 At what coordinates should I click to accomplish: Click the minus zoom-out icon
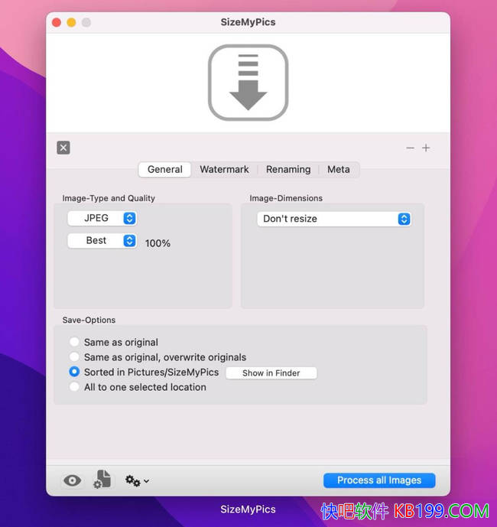(x=411, y=148)
